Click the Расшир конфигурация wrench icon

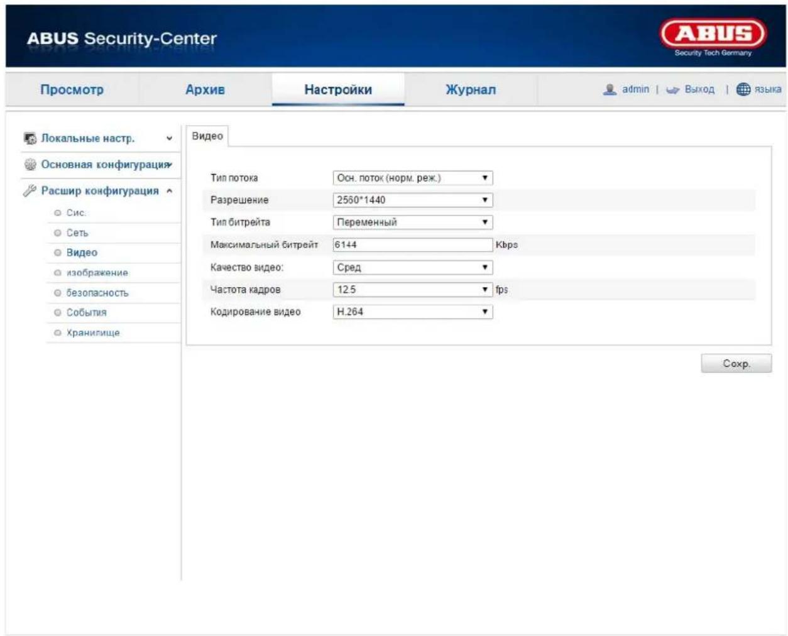tap(30, 190)
